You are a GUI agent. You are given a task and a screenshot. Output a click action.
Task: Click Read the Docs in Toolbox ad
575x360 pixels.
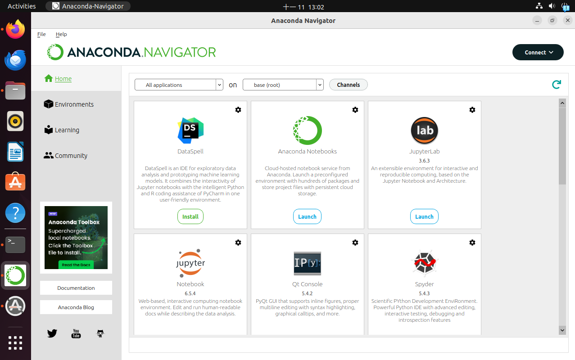point(76,265)
